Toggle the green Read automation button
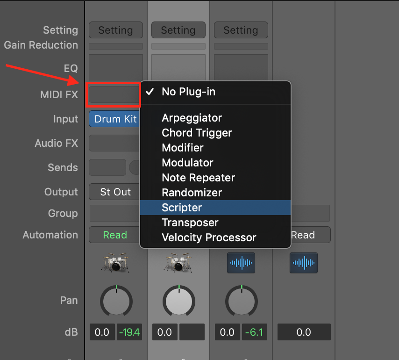This screenshot has width=399, height=360. point(114,235)
